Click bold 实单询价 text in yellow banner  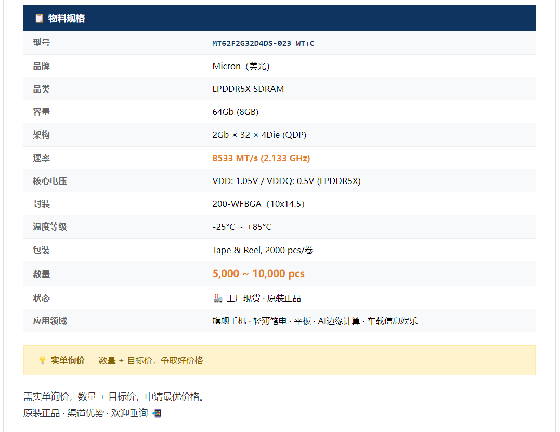tap(68, 361)
